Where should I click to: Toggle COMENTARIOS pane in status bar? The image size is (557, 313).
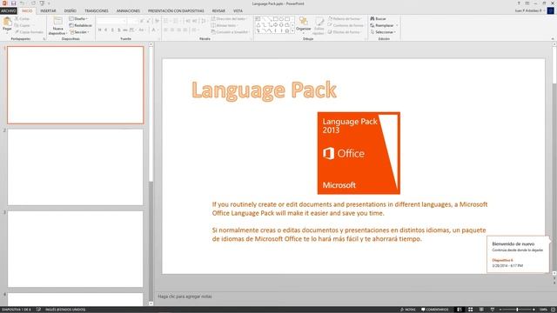435,310
